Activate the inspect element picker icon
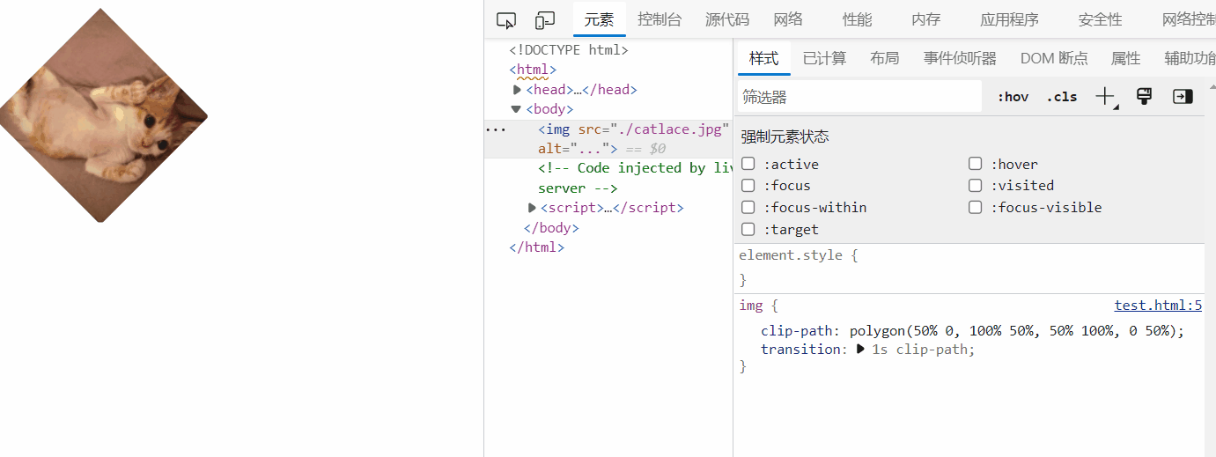1216x457 pixels. pos(506,20)
